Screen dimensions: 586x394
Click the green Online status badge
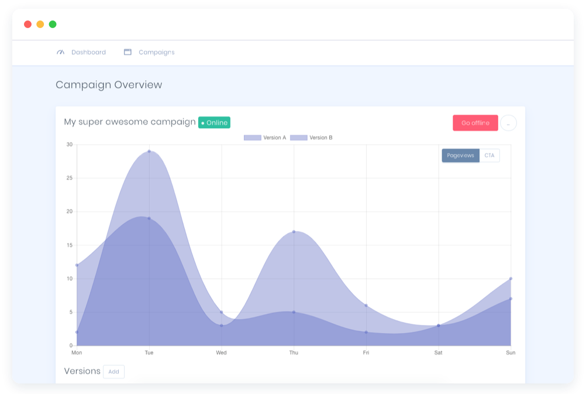click(214, 122)
